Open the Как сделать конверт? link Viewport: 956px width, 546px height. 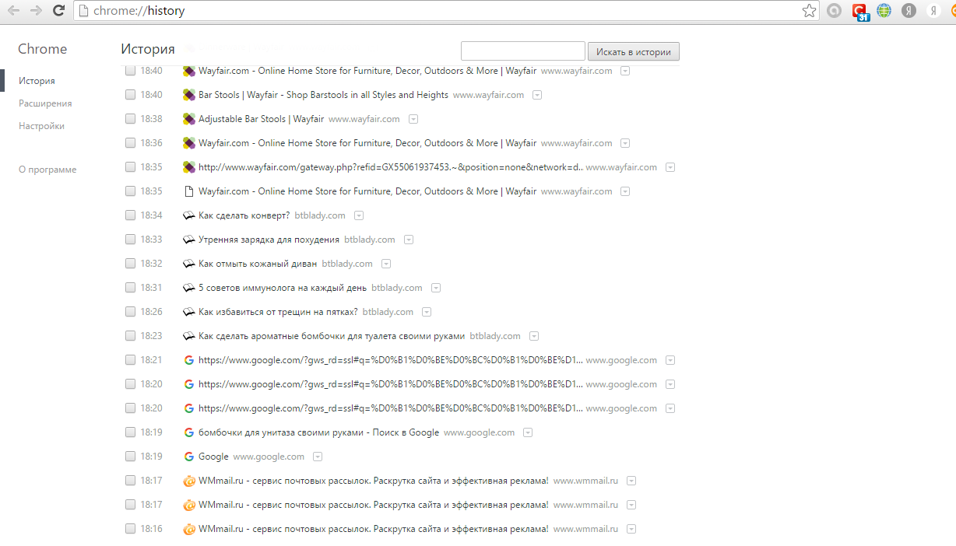[244, 215]
